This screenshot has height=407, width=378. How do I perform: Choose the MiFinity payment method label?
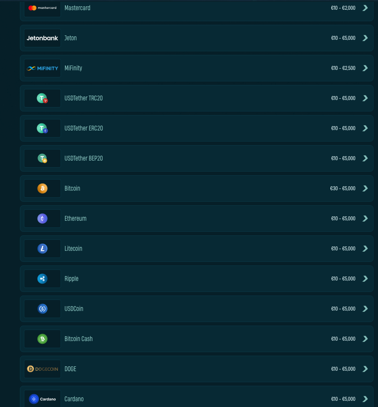[73, 68]
